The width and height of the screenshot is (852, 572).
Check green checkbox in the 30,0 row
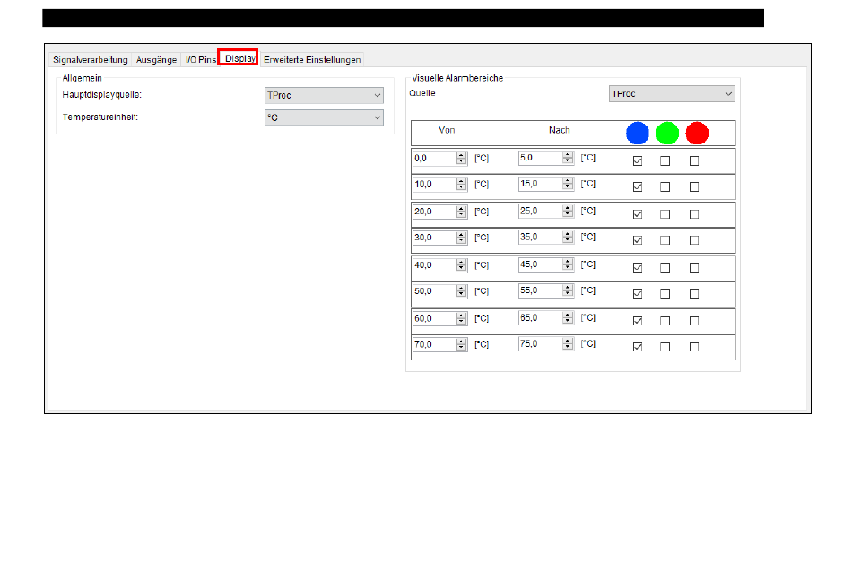point(665,240)
